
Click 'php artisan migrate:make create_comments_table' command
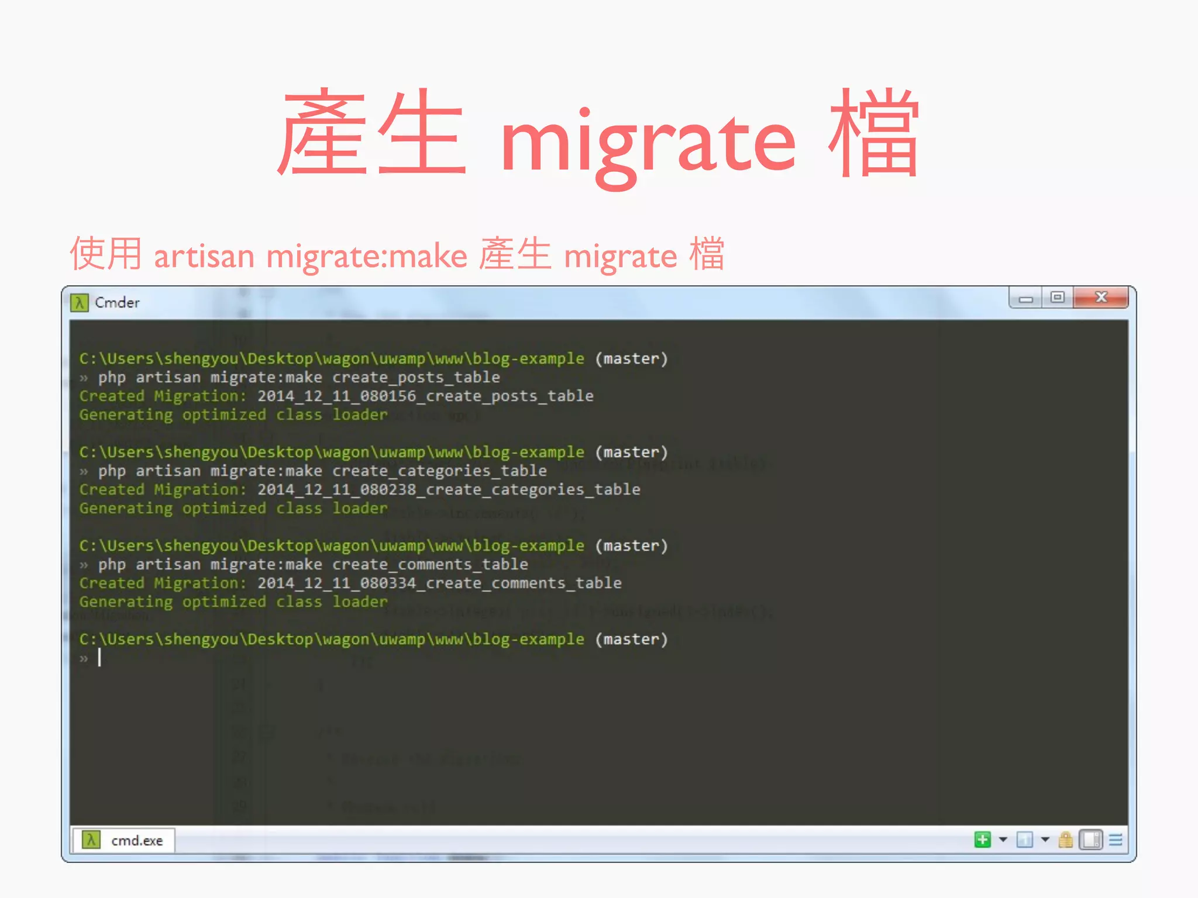coord(313,564)
